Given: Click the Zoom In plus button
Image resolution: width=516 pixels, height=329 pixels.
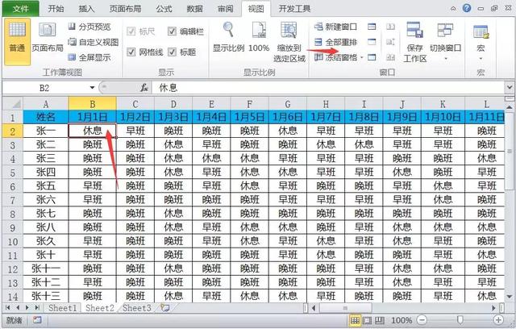Looking at the screenshot, I should tap(498, 320).
